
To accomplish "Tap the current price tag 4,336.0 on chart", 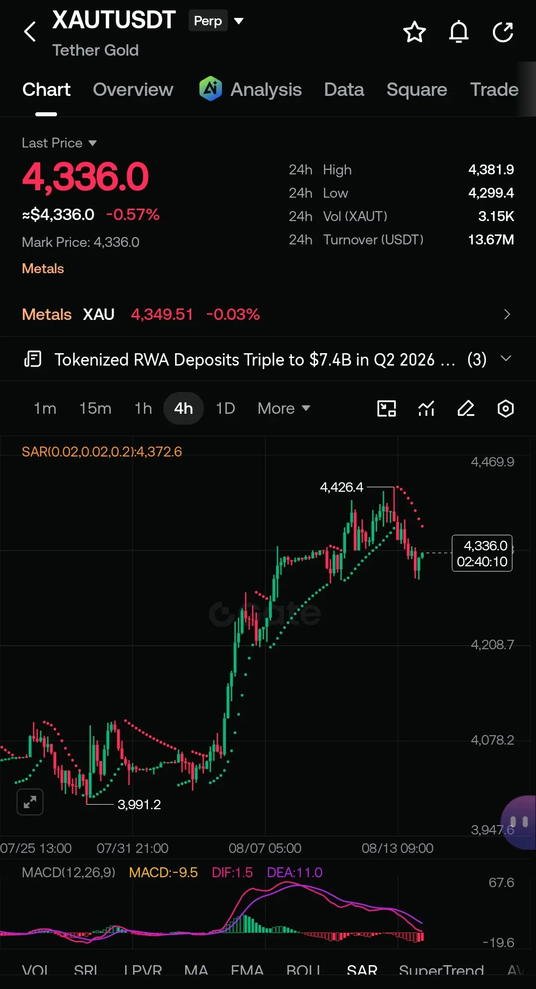I will click(x=482, y=553).
